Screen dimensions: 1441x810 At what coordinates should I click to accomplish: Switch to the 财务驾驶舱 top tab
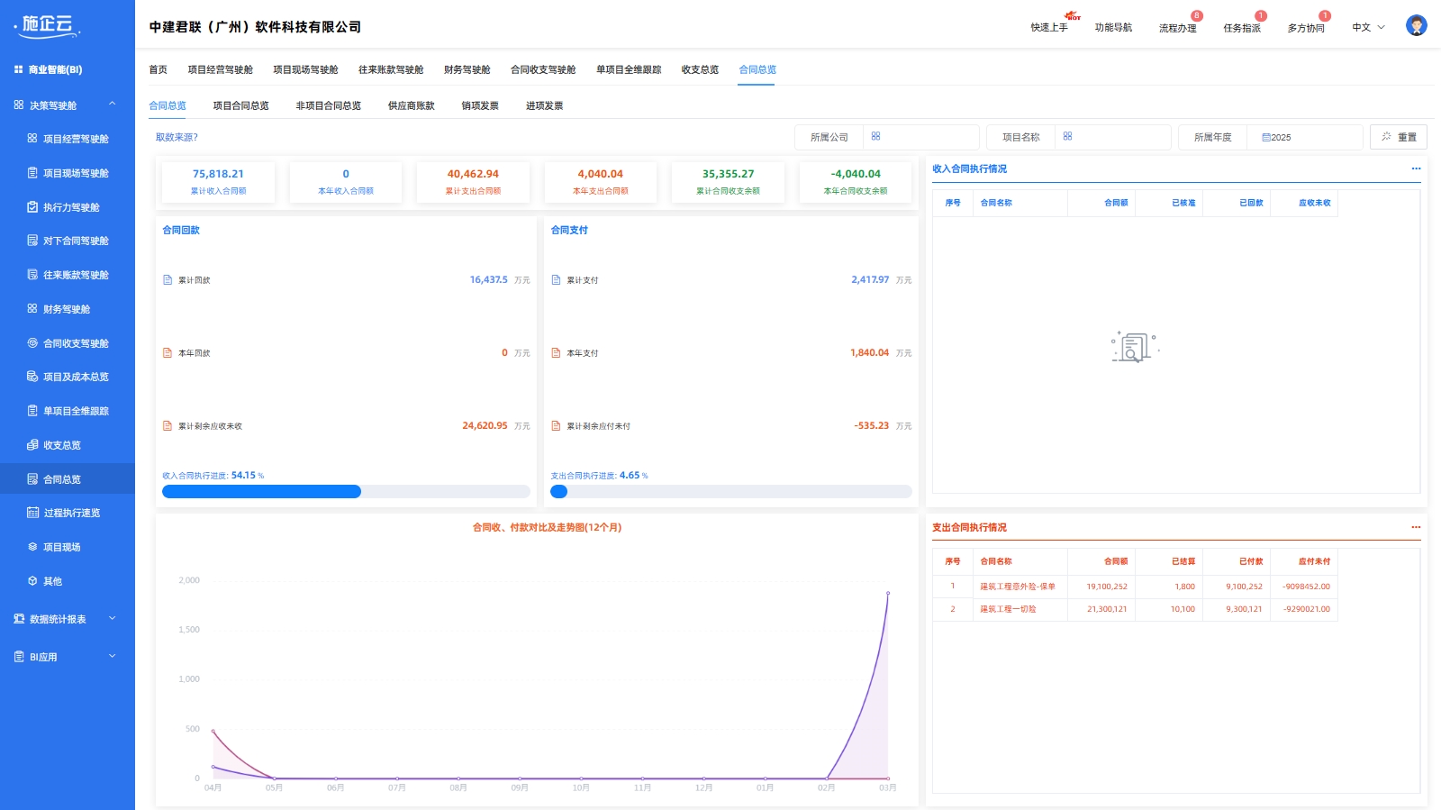(x=467, y=69)
